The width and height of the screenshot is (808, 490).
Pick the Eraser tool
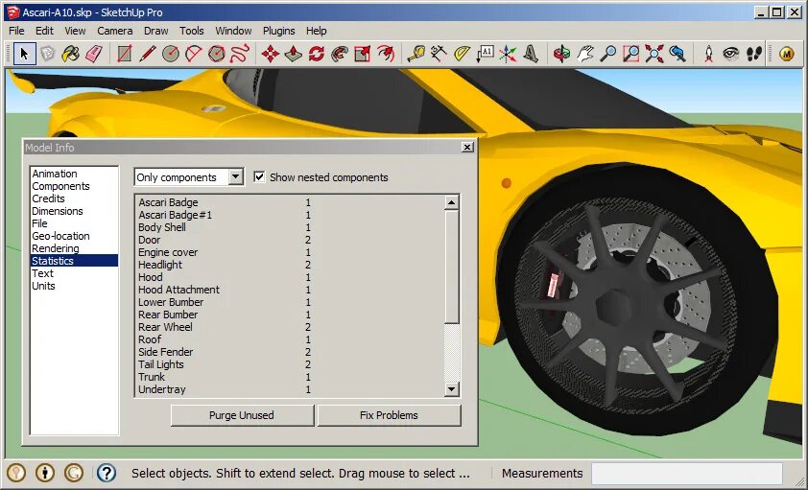[94, 54]
